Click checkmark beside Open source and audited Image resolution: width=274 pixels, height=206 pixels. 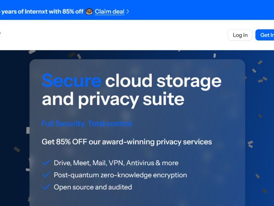pyautogui.click(x=46, y=187)
